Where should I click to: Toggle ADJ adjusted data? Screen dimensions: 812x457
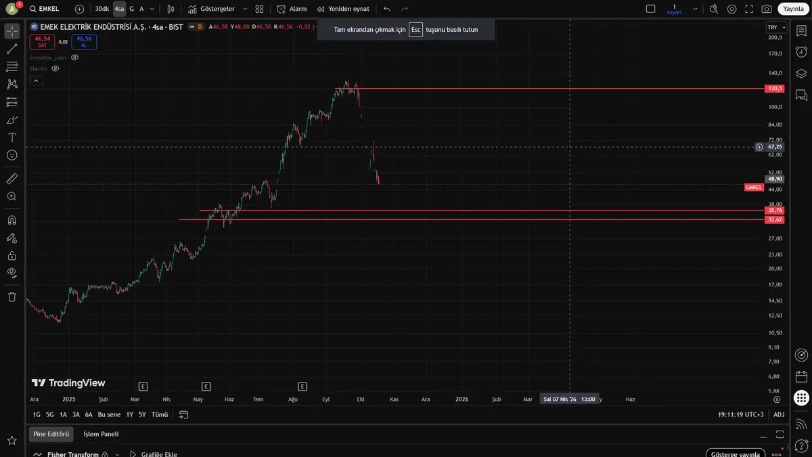point(779,414)
